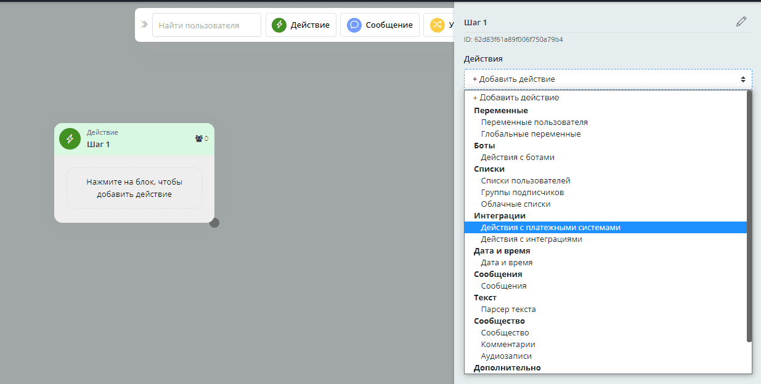
Task: Click green lightning icon on Шаг 1 block
Action: [x=70, y=138]
